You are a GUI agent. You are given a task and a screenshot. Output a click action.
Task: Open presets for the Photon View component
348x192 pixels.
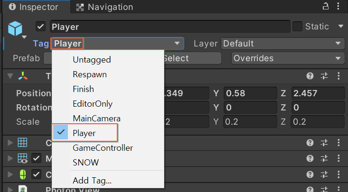(x=324, y=190)
